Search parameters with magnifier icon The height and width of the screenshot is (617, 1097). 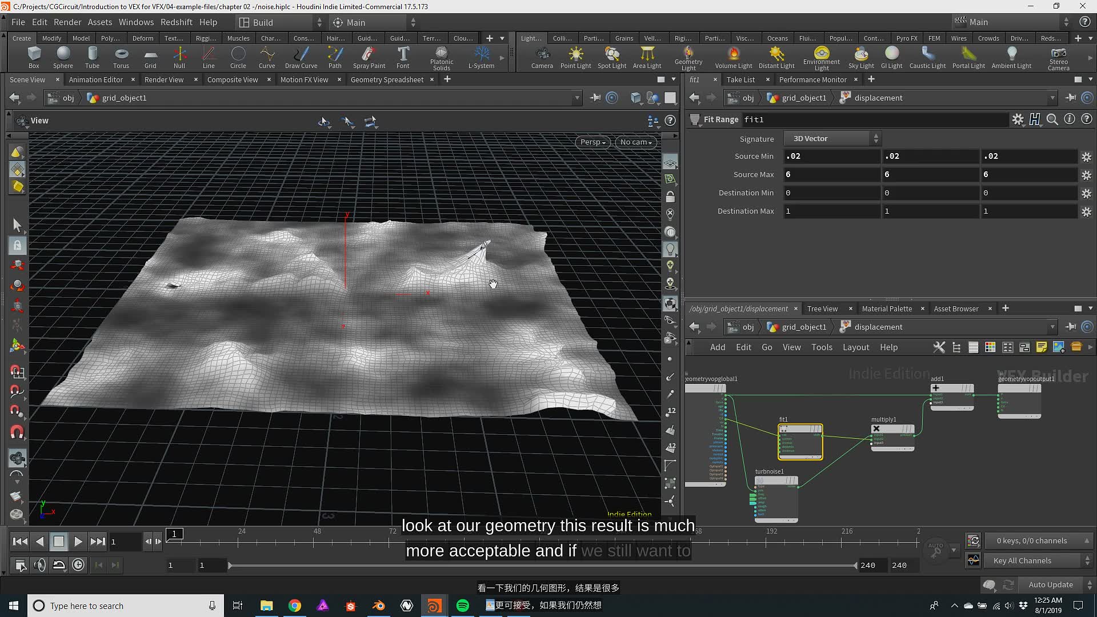(1052, 119)
